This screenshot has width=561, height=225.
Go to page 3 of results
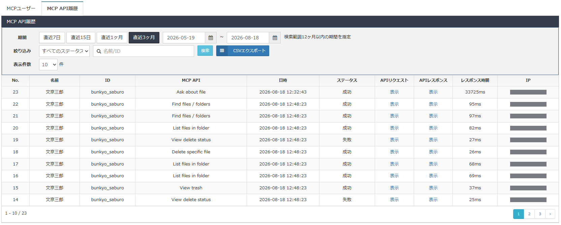(x=540, y=214)
